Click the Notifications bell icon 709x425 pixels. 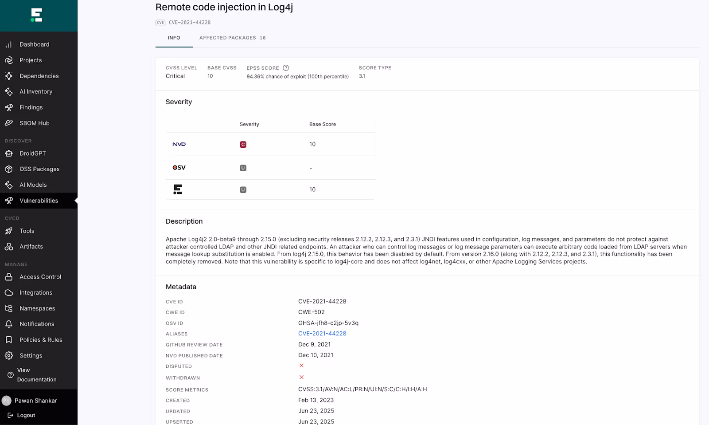(9, 324)
